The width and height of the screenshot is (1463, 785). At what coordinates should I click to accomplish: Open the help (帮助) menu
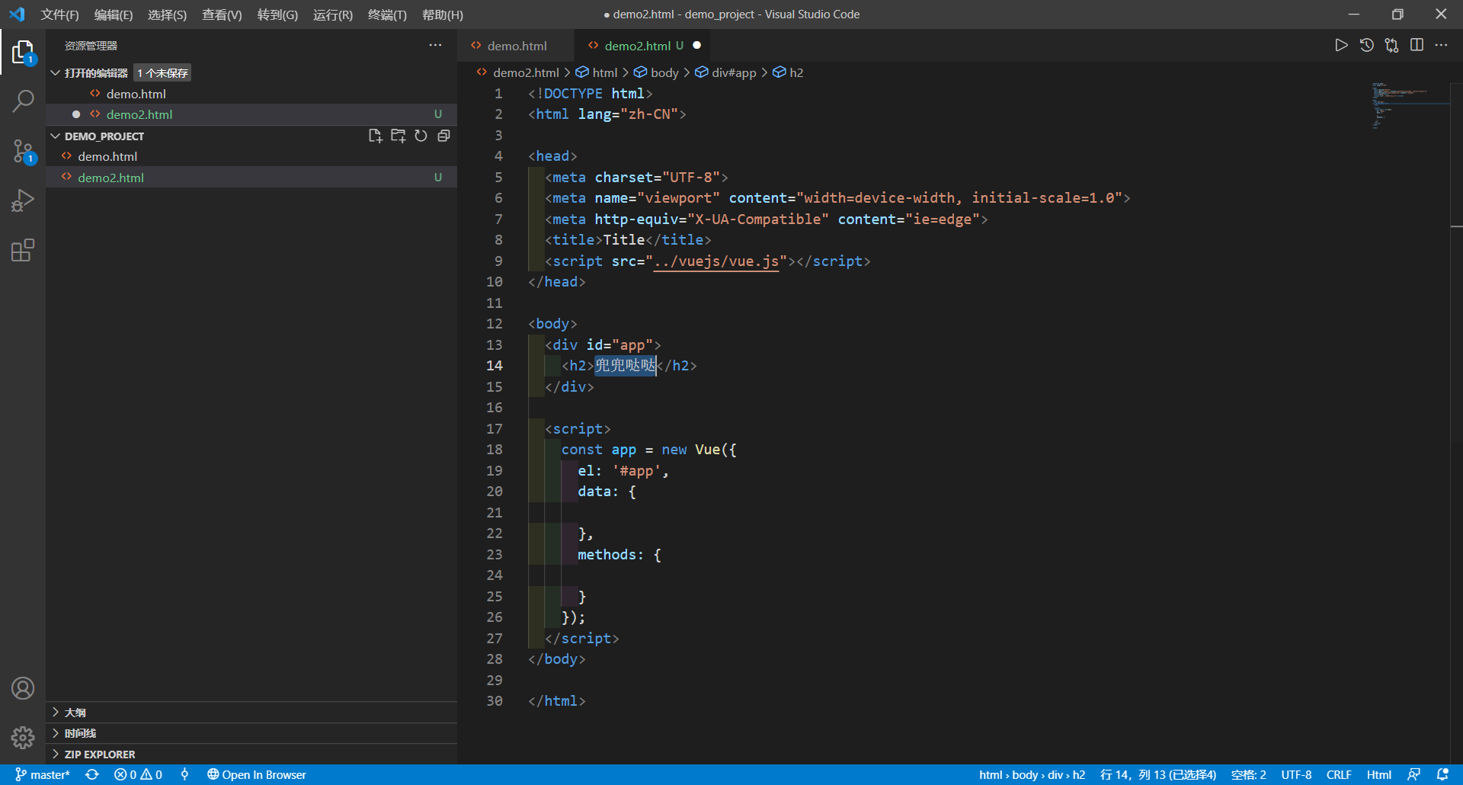pyautogui.click(x=443, y=14)
